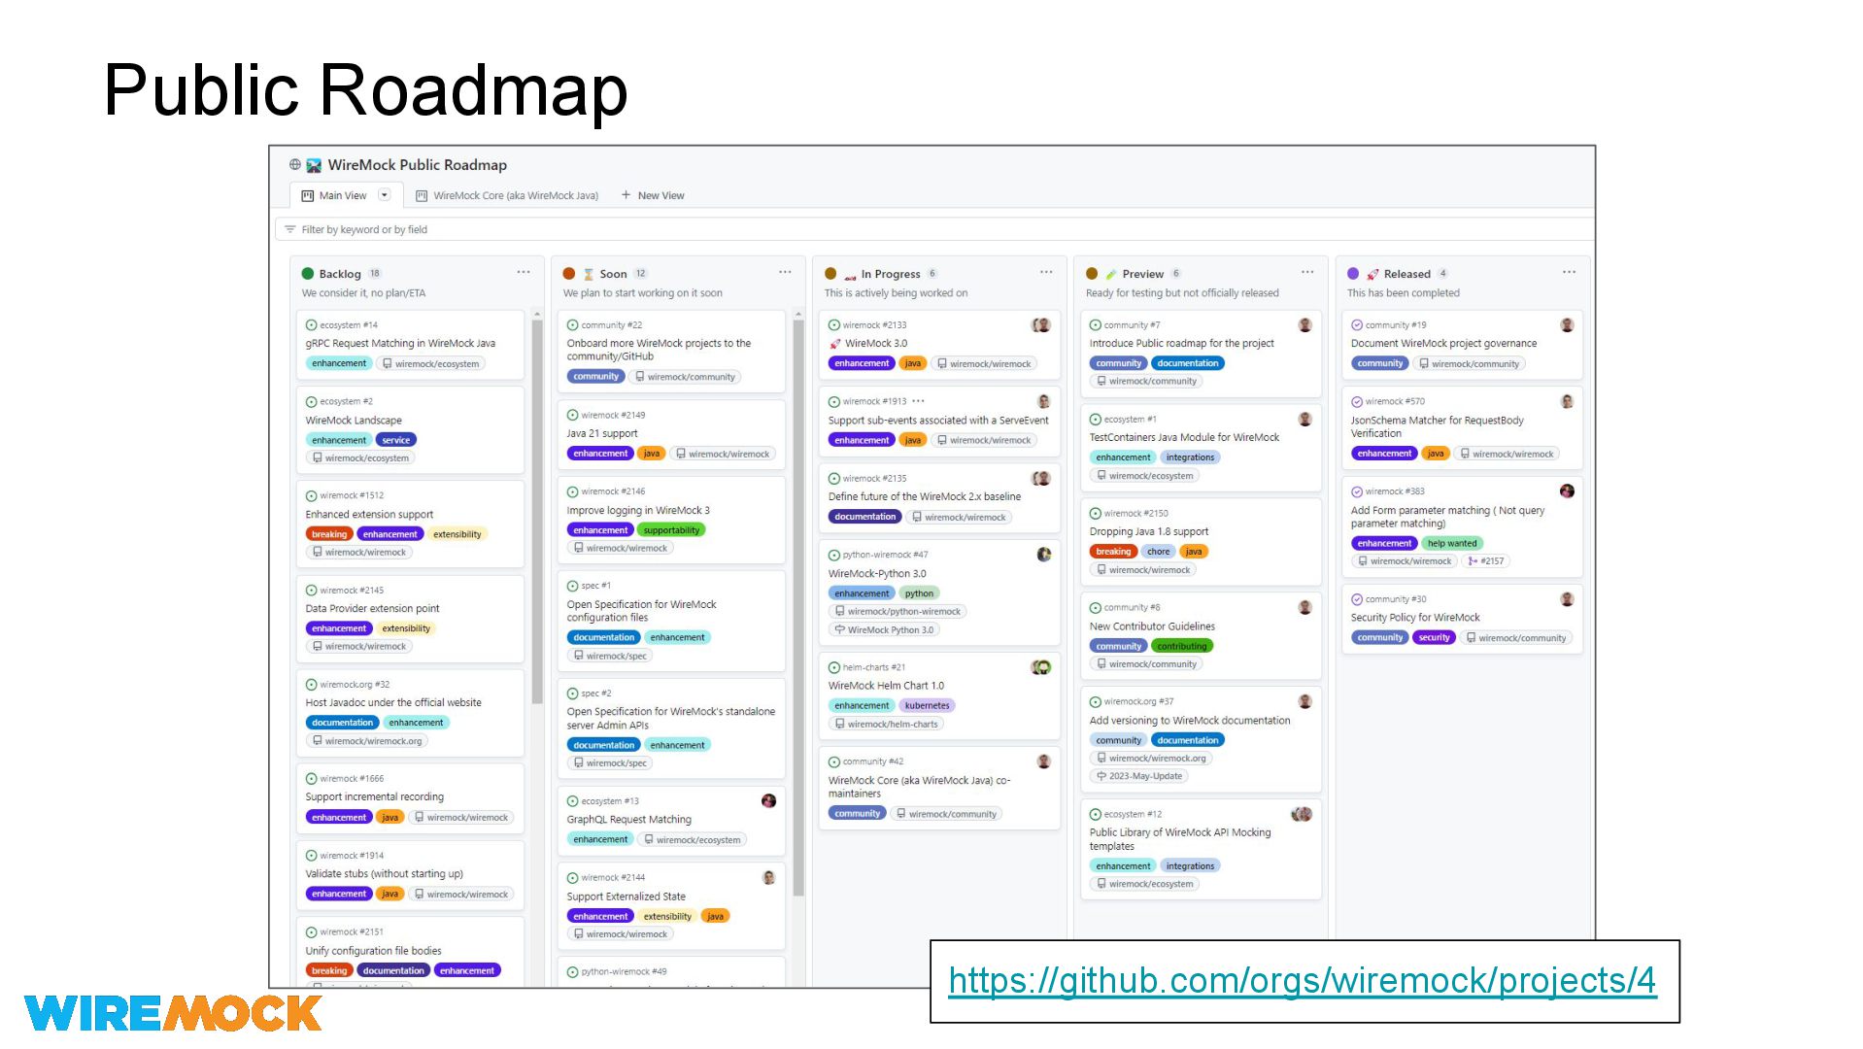Open Preview column three-dot menu
The height and width of the screenshot is (1049, 1863).
[1307, 272]
